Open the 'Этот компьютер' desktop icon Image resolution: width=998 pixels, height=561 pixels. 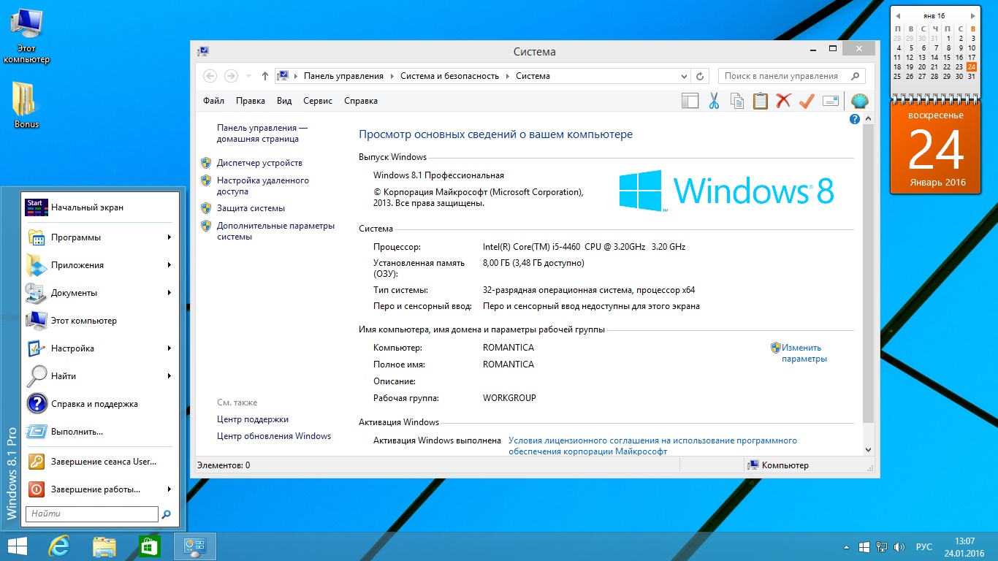tap(26, 36)
